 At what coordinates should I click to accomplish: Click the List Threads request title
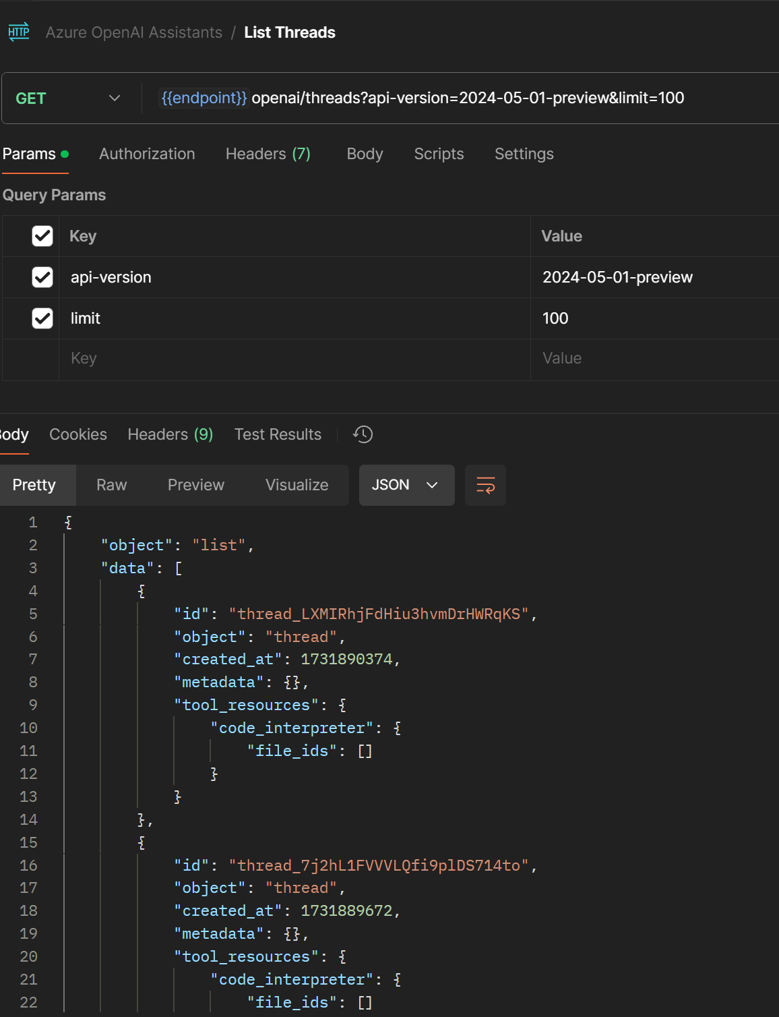pyautogui.click(x=290, y=32)
